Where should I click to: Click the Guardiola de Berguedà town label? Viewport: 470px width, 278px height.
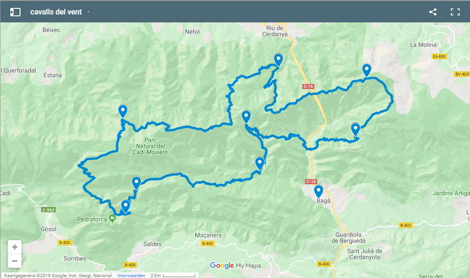pos(349,237)
